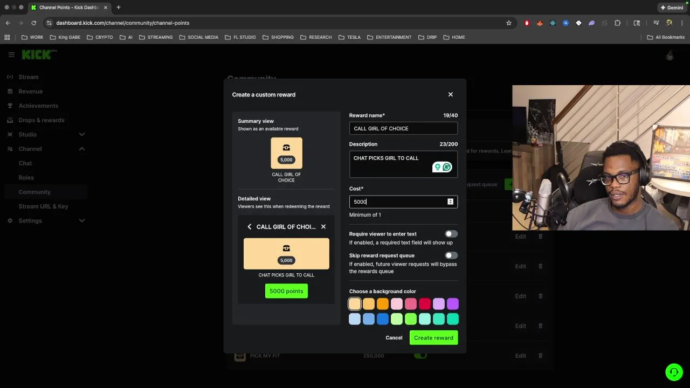Click the Cost input showing 5000
The height and width of the screenshot is (388, 690).
(x=403, y=202)
